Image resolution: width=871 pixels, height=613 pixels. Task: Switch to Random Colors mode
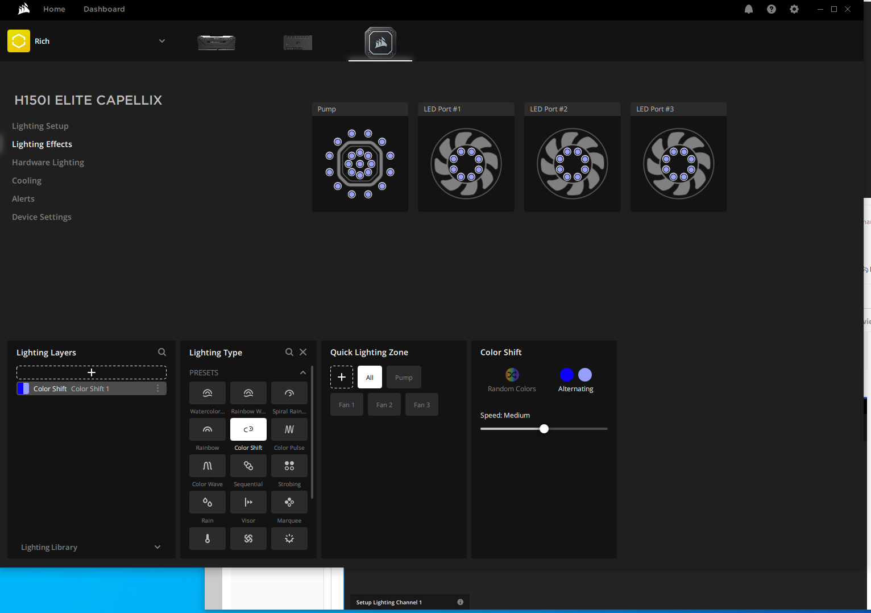pyautogui.click(x=512, y=380)
